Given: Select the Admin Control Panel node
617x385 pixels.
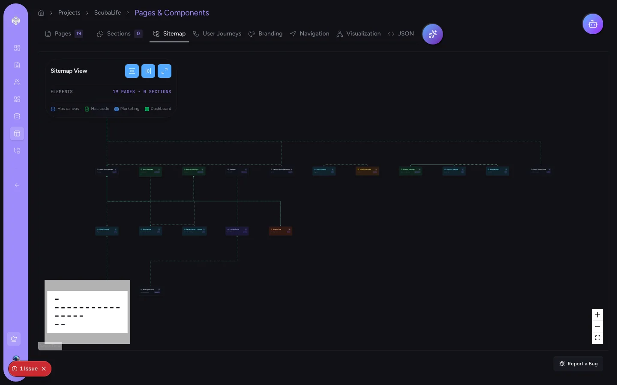Looking at the screenshot, I should point(541,171).
